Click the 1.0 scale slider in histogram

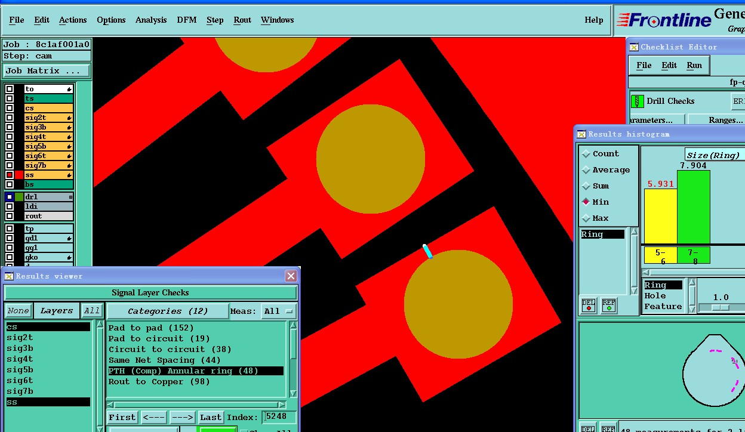coord(721,307)
